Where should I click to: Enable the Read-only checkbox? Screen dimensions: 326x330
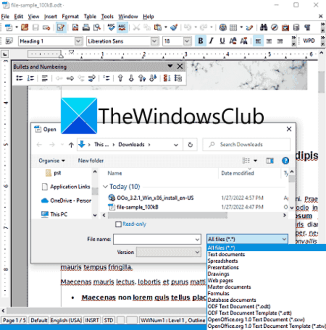118,224
